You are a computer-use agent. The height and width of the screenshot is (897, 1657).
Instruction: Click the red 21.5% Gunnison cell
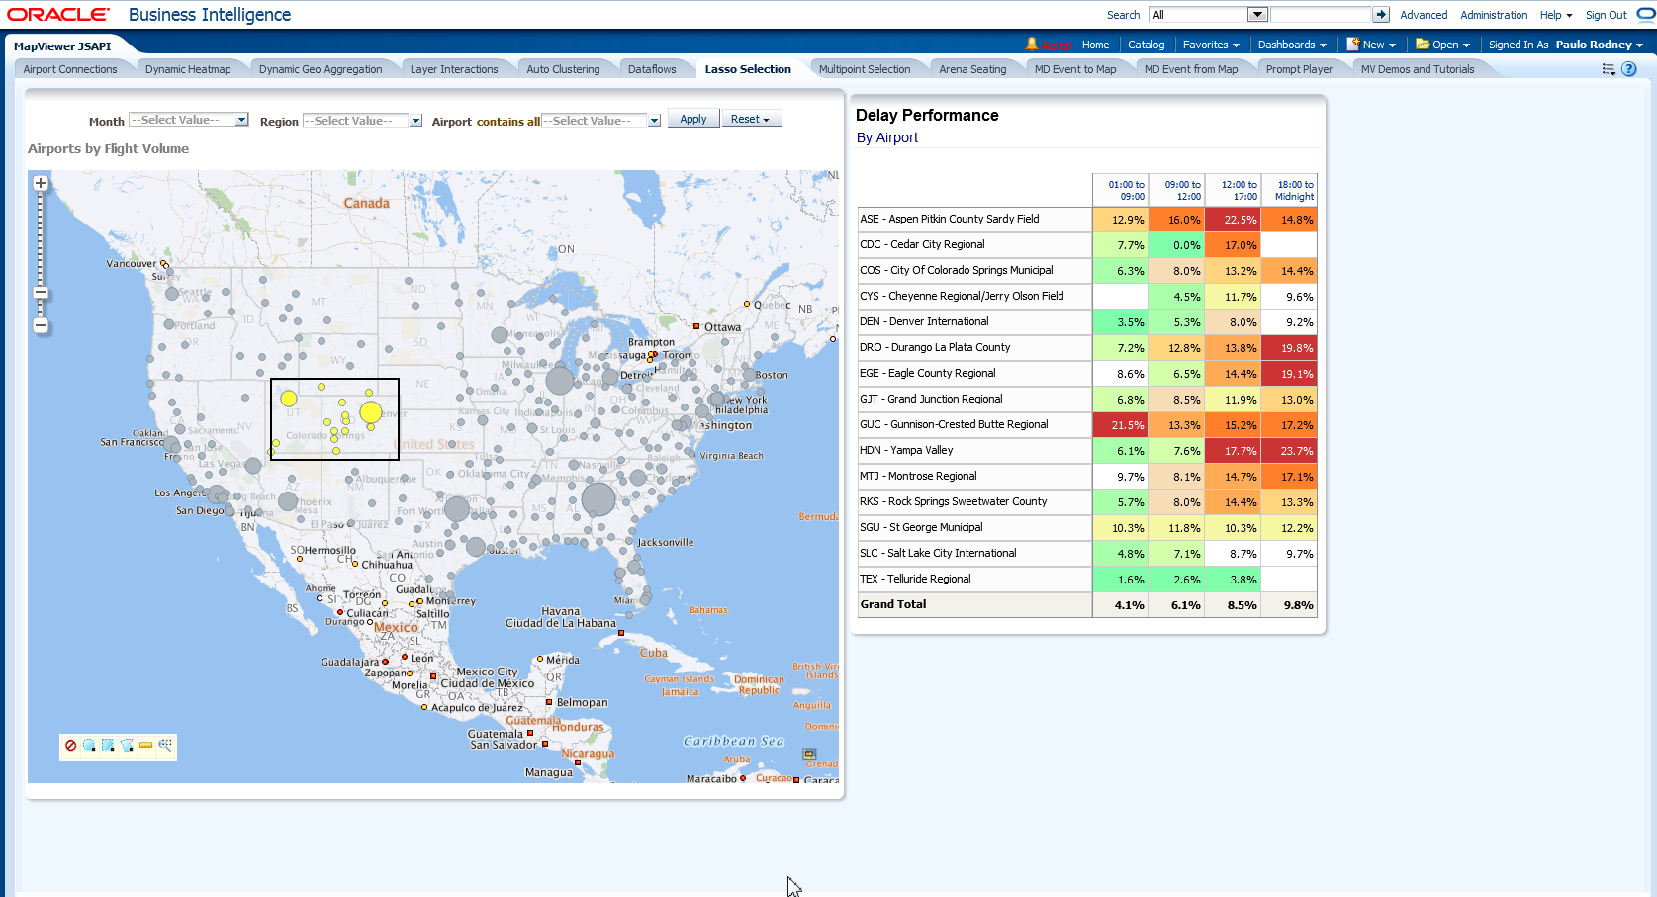pos(1121,424)
